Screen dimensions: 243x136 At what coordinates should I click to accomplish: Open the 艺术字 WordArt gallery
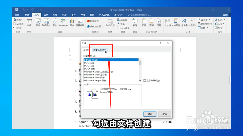[x=184, y=23]
